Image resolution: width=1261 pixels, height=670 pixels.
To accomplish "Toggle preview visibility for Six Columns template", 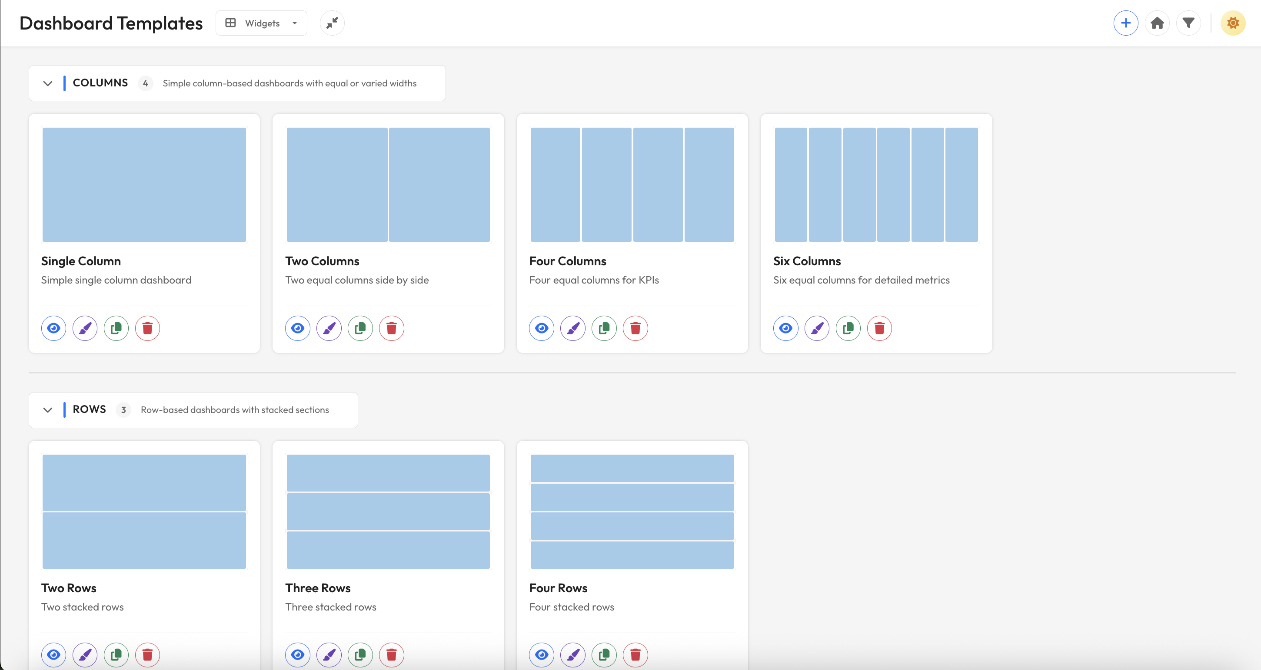I will click(x=785, y=328).
